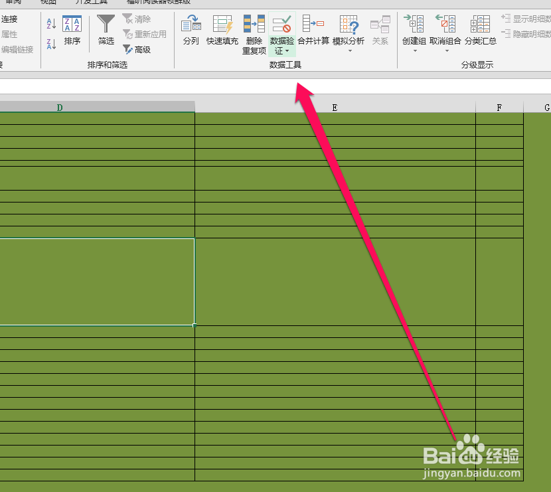Click the 数据验证 data validation icon
The height and width of the screenshot is (492, 551).
(x=282, y=24)
